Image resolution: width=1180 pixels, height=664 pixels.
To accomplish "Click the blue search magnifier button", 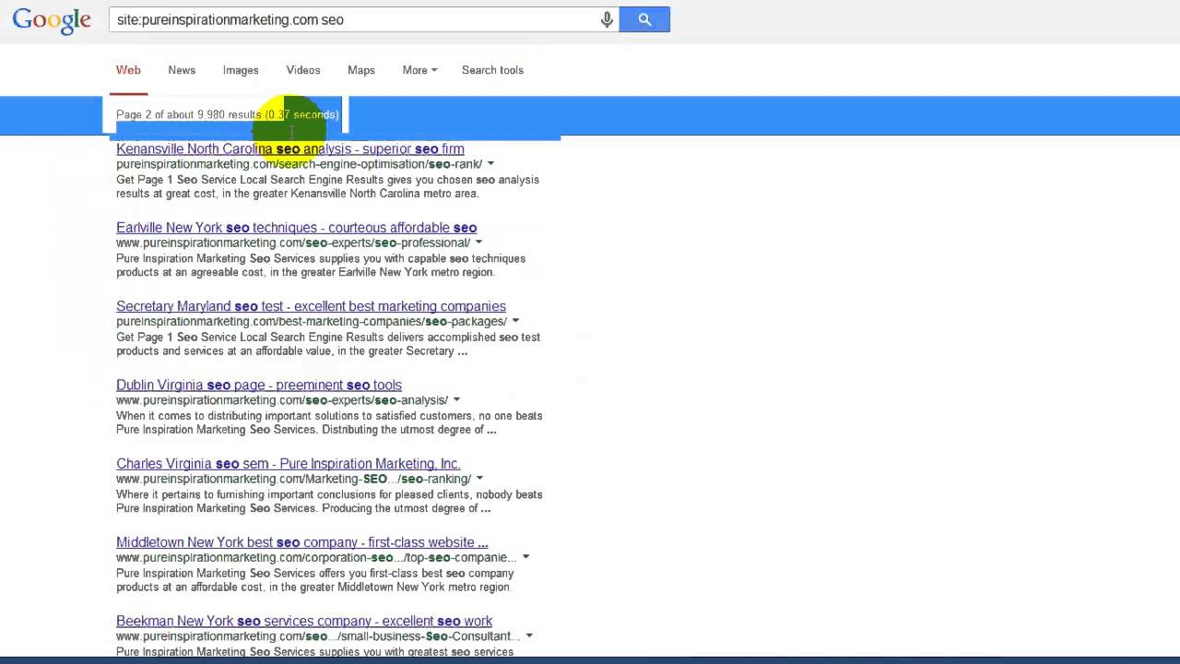I will [x=644, y=19].
